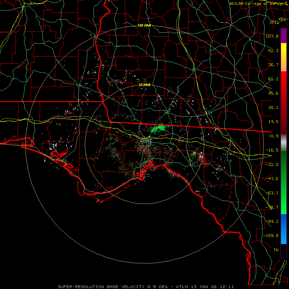This screenshot has height=289, width=289.
Task: Click the blue segment of the velocity color bar
Action: point(284,229)
